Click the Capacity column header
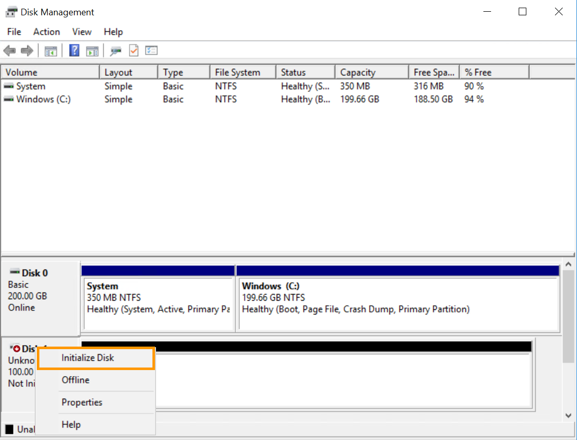This screenshot has width=577, height=440. click(x=357, y=71)
